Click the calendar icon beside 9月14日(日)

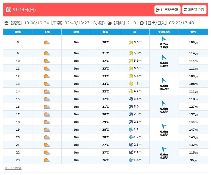point(9,10)
